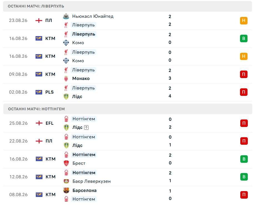Click the red П badge on Barcelona-Nottingham row
The width and height of the screenshot is (255, 205).
pyautogui.click(x=244, y=195)
